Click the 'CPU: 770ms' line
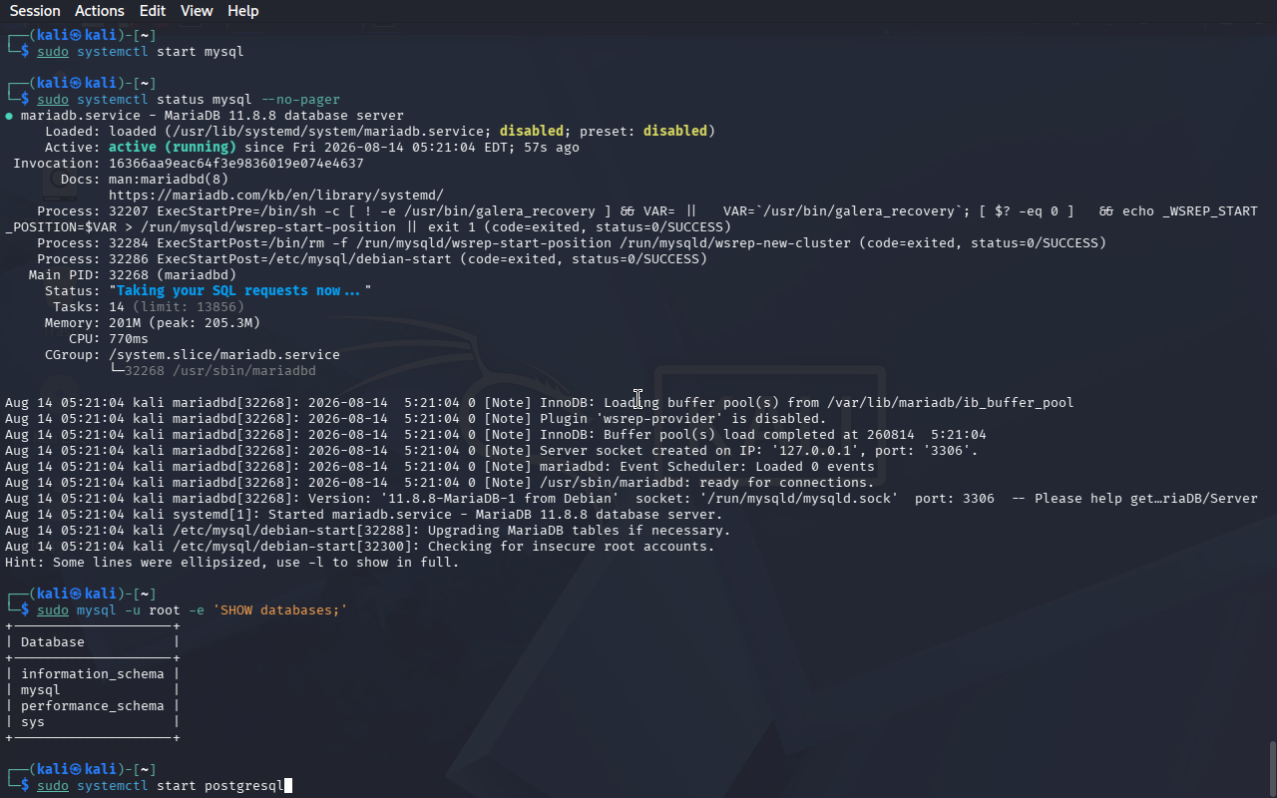 click(x=109, y=339)
